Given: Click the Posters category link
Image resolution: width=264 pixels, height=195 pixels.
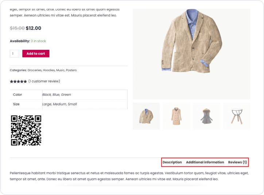Looking at the screenshot, I should (x=71, y=70).
